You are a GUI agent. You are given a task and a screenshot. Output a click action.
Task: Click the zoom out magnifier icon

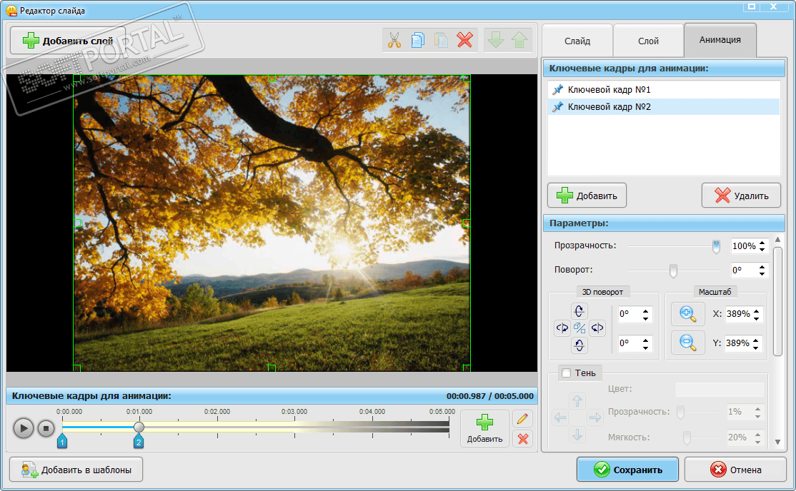pyautogui.click(x=687, y=343)
